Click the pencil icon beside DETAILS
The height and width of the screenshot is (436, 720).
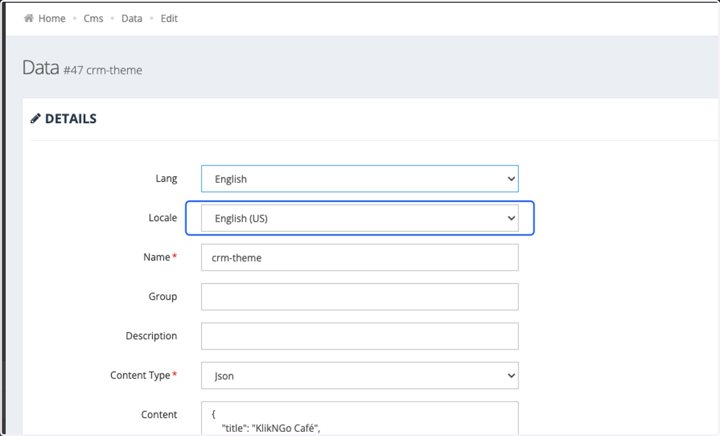click(x=36, y=119)
